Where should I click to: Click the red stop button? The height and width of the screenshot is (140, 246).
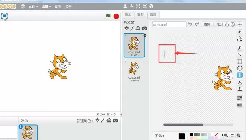(x=116, y=16)
